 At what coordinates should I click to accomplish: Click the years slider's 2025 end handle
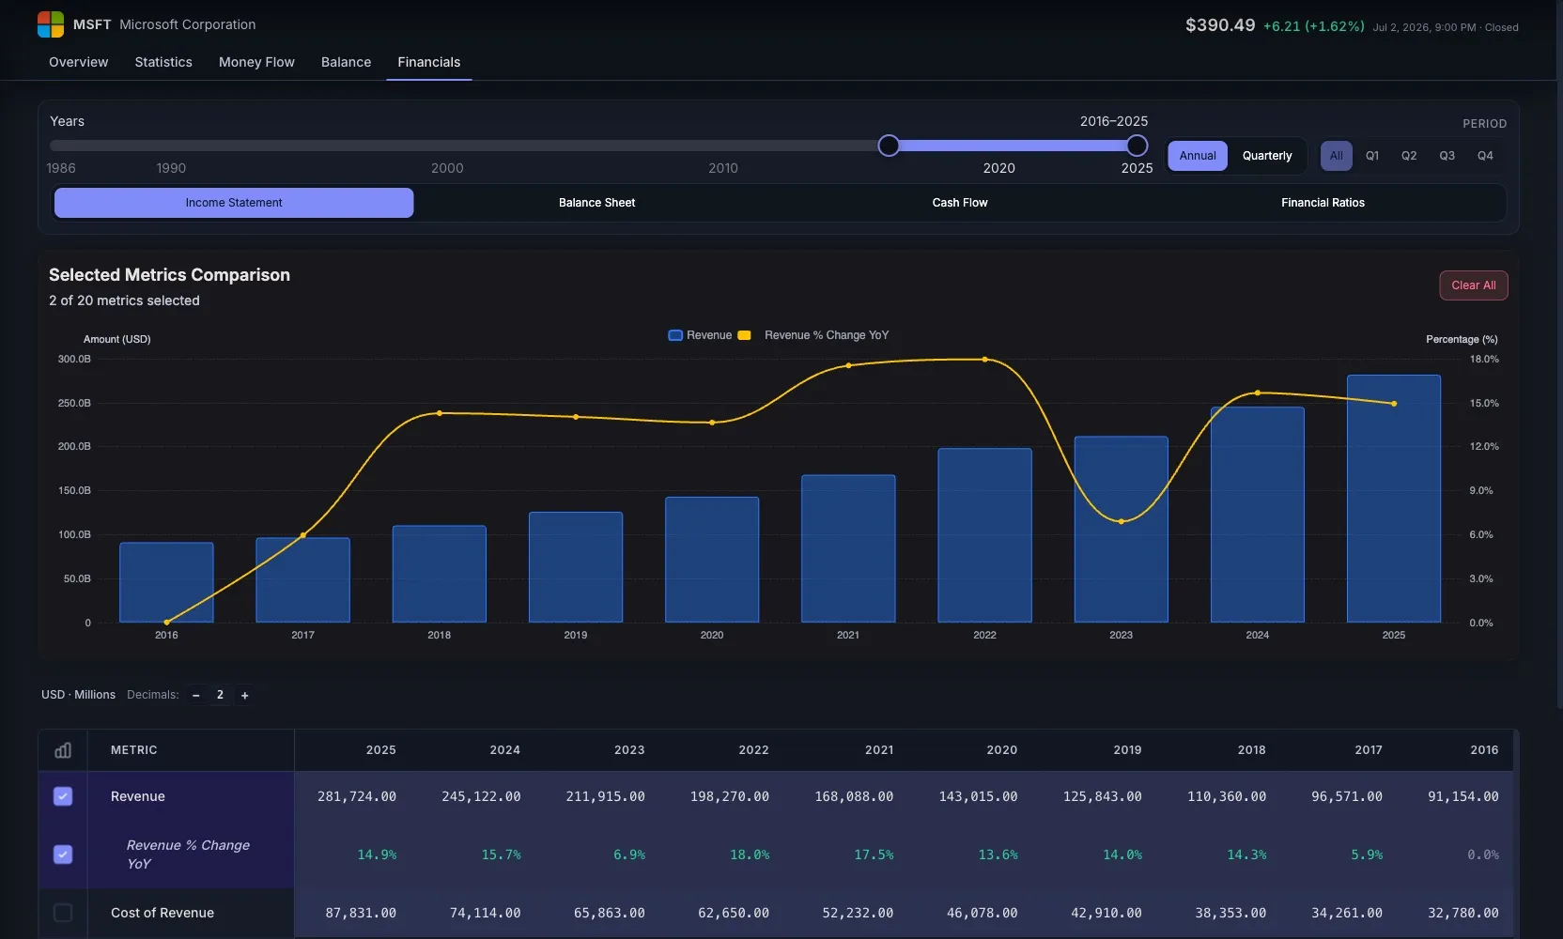(x=1137, y=146)
